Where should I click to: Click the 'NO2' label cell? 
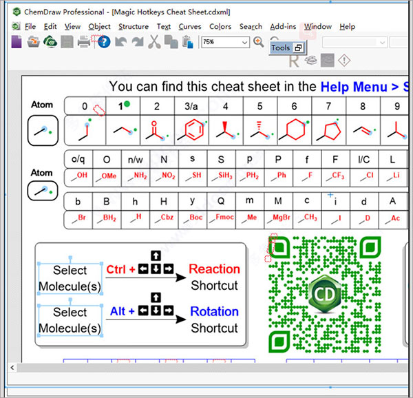click(x=165, y=178)
